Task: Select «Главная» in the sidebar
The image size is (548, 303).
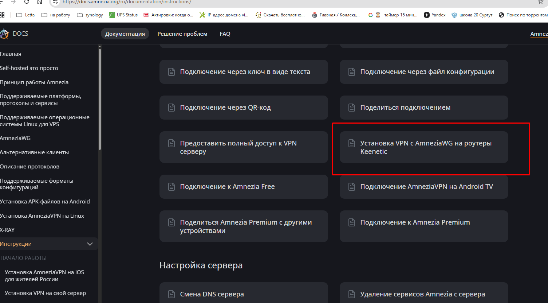Action: pos(11,54)
